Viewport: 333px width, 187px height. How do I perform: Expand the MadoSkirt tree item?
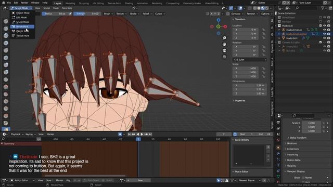[x=279, y=38]
